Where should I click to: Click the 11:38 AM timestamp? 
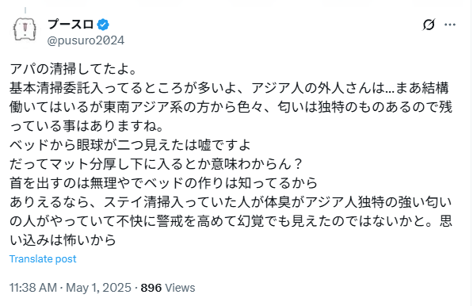click(33, 288)
